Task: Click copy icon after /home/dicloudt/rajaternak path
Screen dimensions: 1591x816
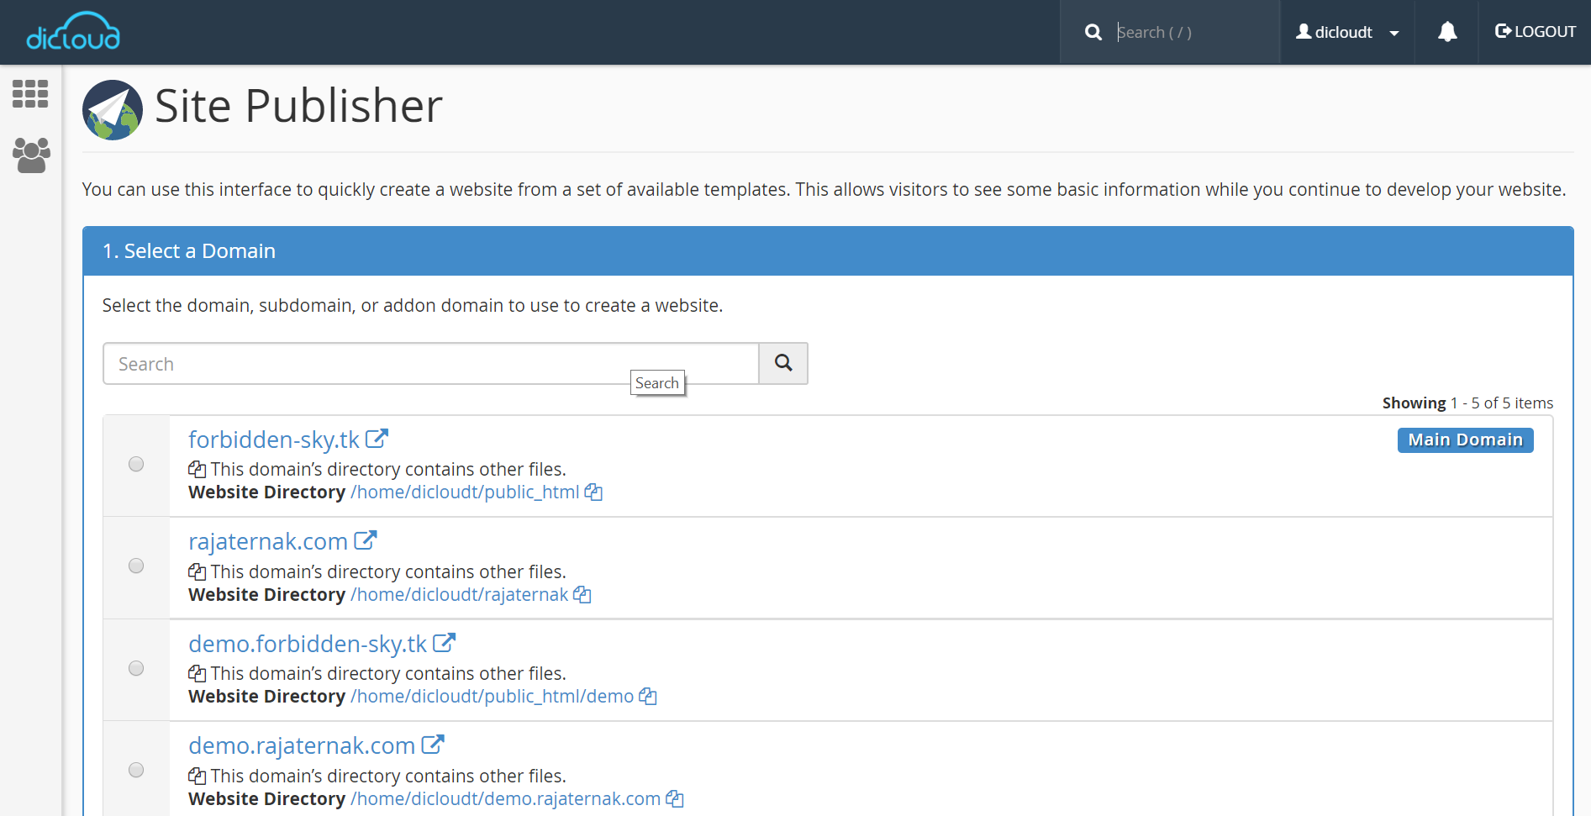Action: point(582,595)
